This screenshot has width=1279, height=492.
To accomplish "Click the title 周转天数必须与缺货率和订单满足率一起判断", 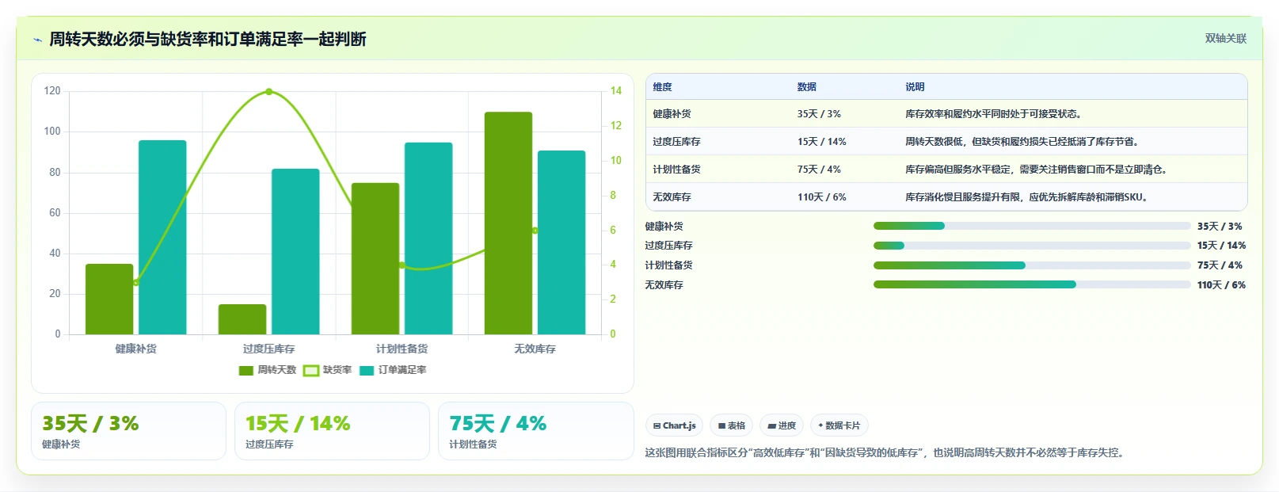I will (x=207, y=39).
